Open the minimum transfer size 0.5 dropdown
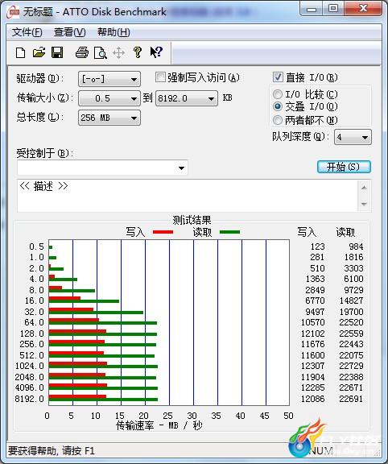The image size is (388, 464). (x=109, y=98)
